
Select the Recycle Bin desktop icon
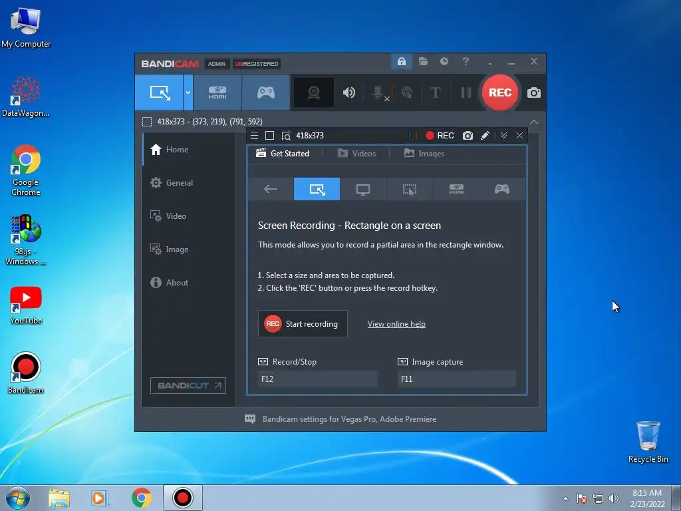pyautogui.click(x=648, y=442)
